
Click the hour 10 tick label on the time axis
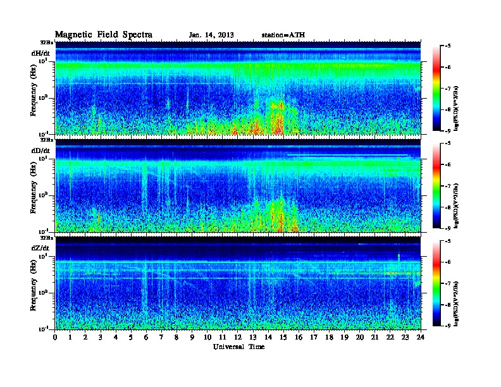click(x=207, y=338)
